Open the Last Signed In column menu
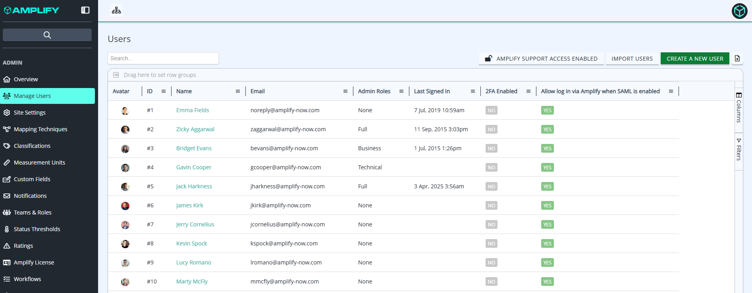This screenshot has height=293, width=752. tap(473, 91)
